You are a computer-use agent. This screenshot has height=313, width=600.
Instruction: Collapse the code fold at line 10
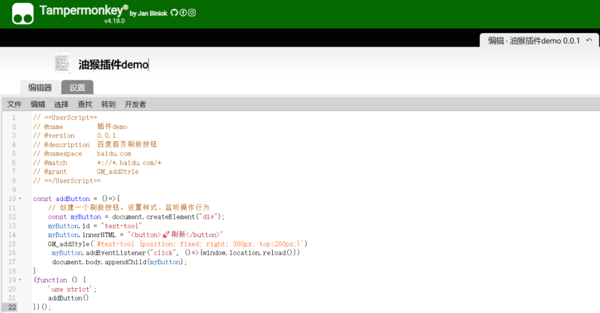[21, 199]
